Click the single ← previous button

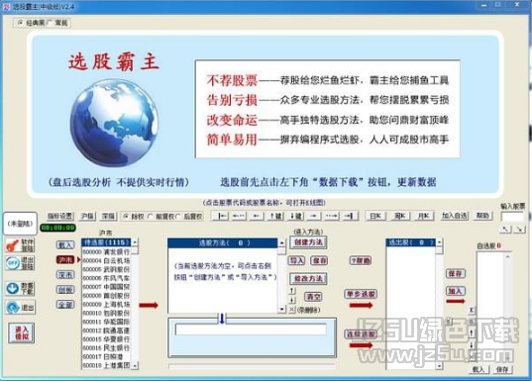(x=258, y=216)
